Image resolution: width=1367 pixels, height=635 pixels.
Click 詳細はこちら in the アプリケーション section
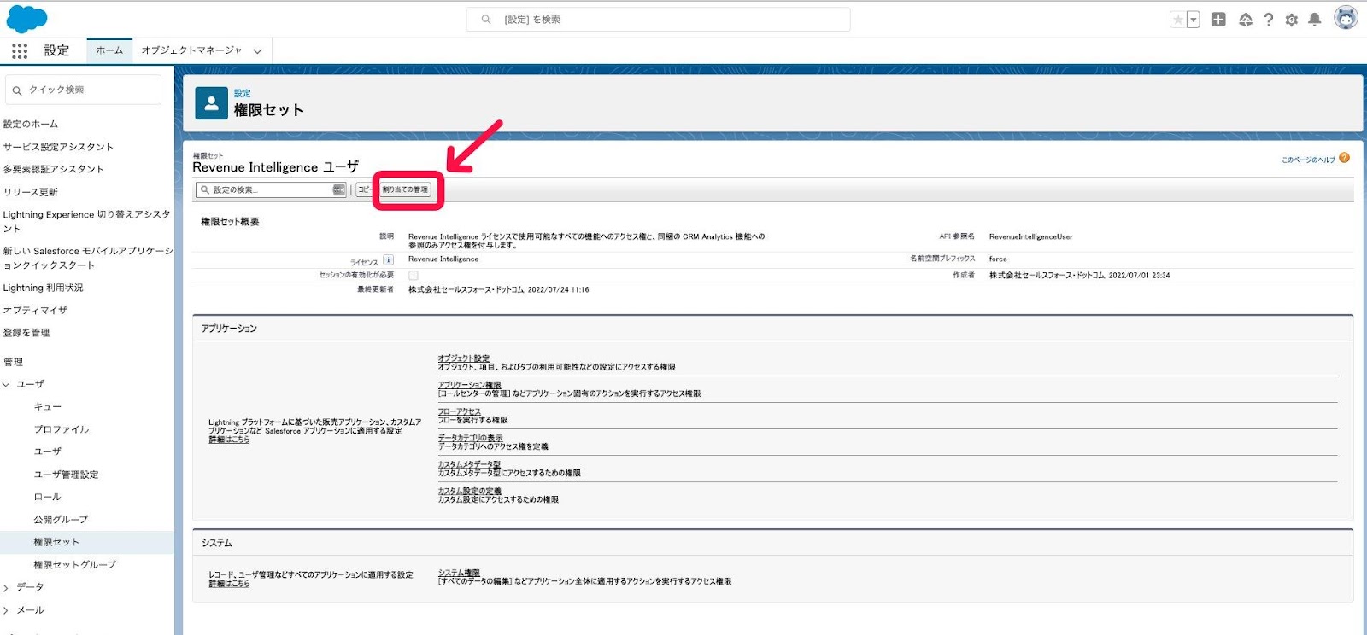(229, 440)
